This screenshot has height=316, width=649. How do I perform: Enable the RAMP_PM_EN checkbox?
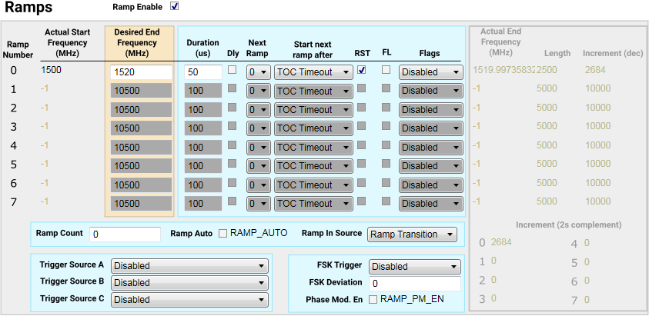tap(373, 300)
